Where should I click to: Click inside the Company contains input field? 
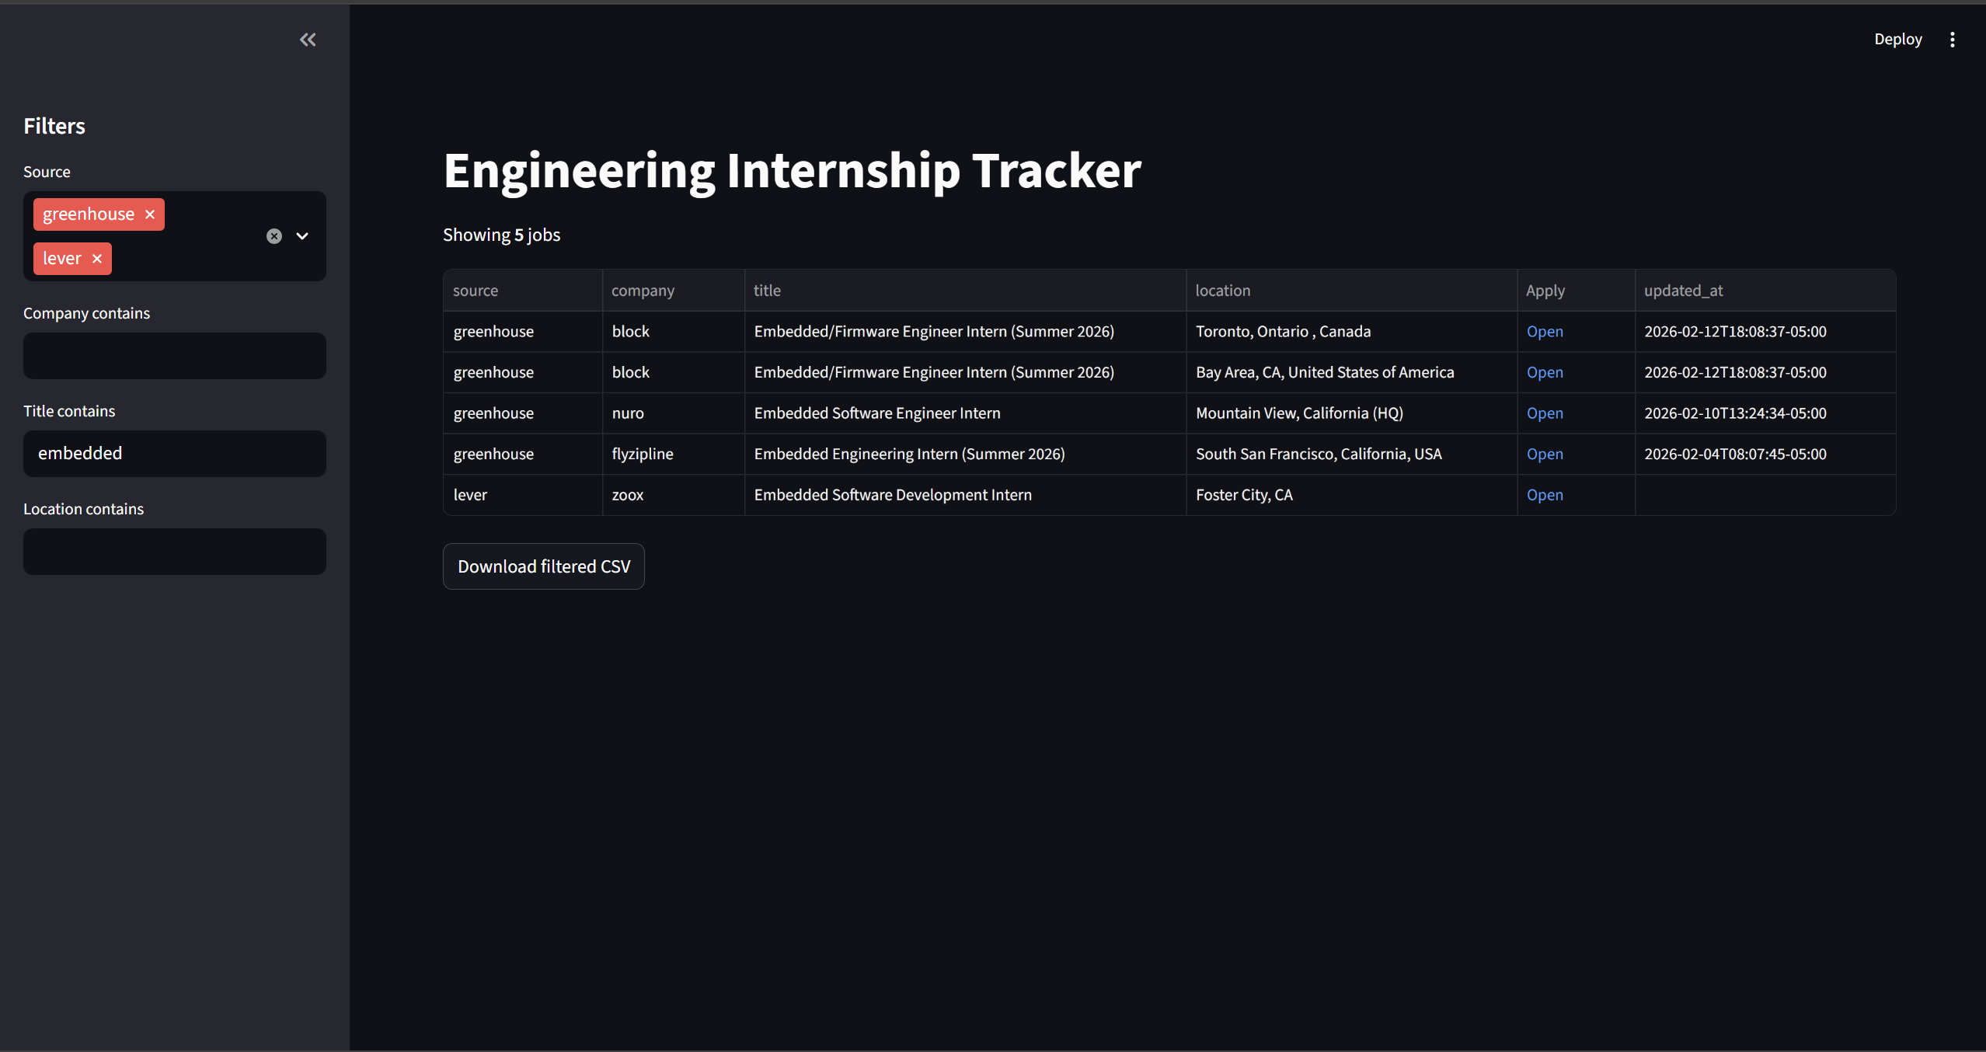(x=174, y=355)
